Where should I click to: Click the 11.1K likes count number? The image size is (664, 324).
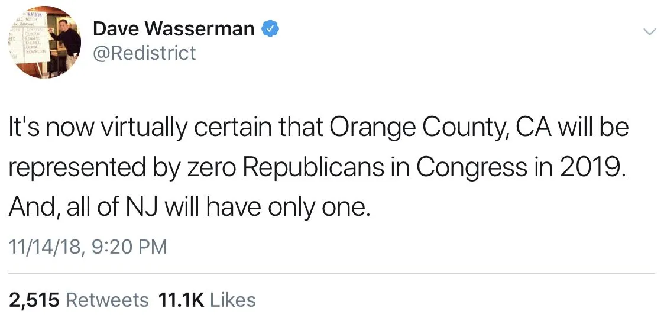tap(181, 300)
